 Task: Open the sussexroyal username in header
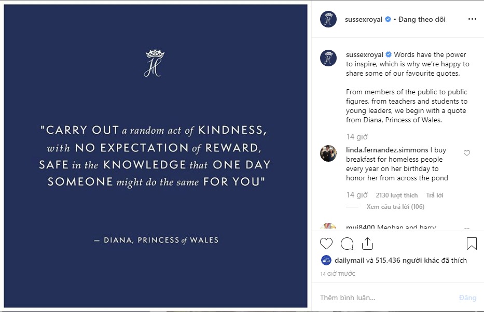tap(364, 20)
